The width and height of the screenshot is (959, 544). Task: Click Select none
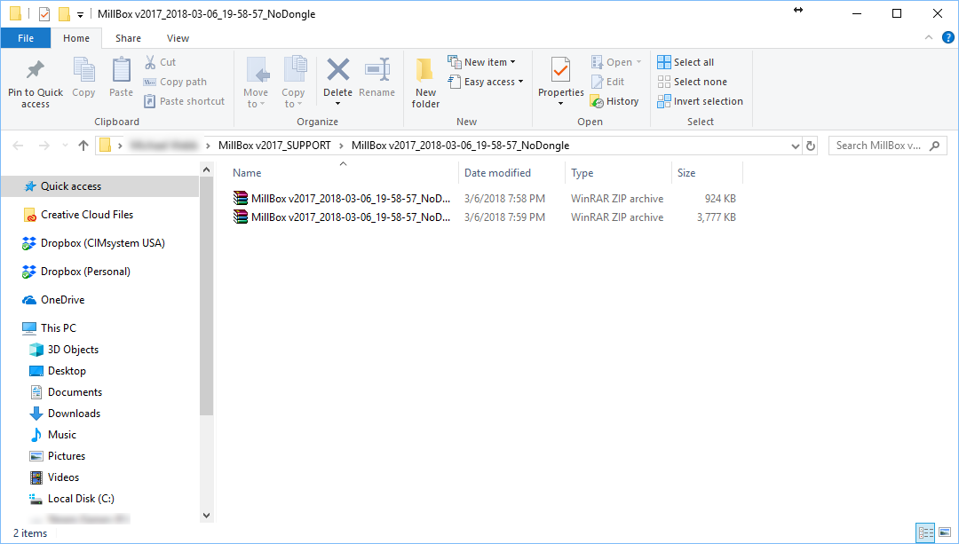[693, 82]
